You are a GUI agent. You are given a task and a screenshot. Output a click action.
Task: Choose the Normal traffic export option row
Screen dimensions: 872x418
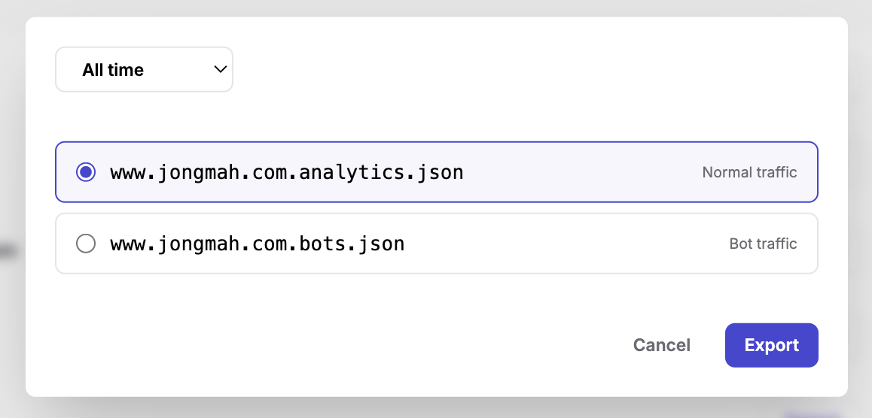pos(436,172)
